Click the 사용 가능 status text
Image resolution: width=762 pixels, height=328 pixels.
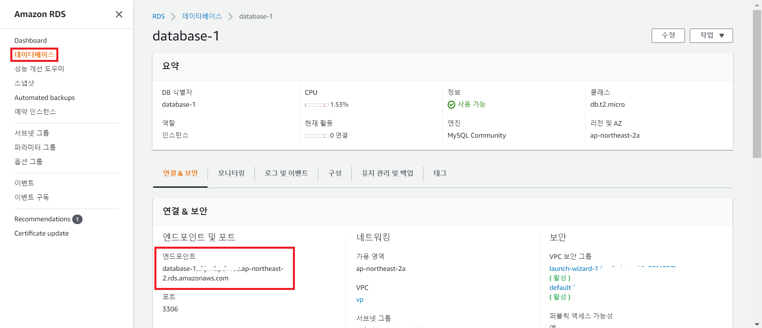[x=471, y=104]
